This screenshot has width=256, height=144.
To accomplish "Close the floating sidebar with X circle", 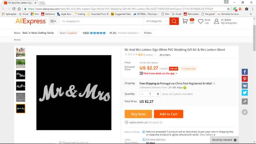I will coord(245,112).
